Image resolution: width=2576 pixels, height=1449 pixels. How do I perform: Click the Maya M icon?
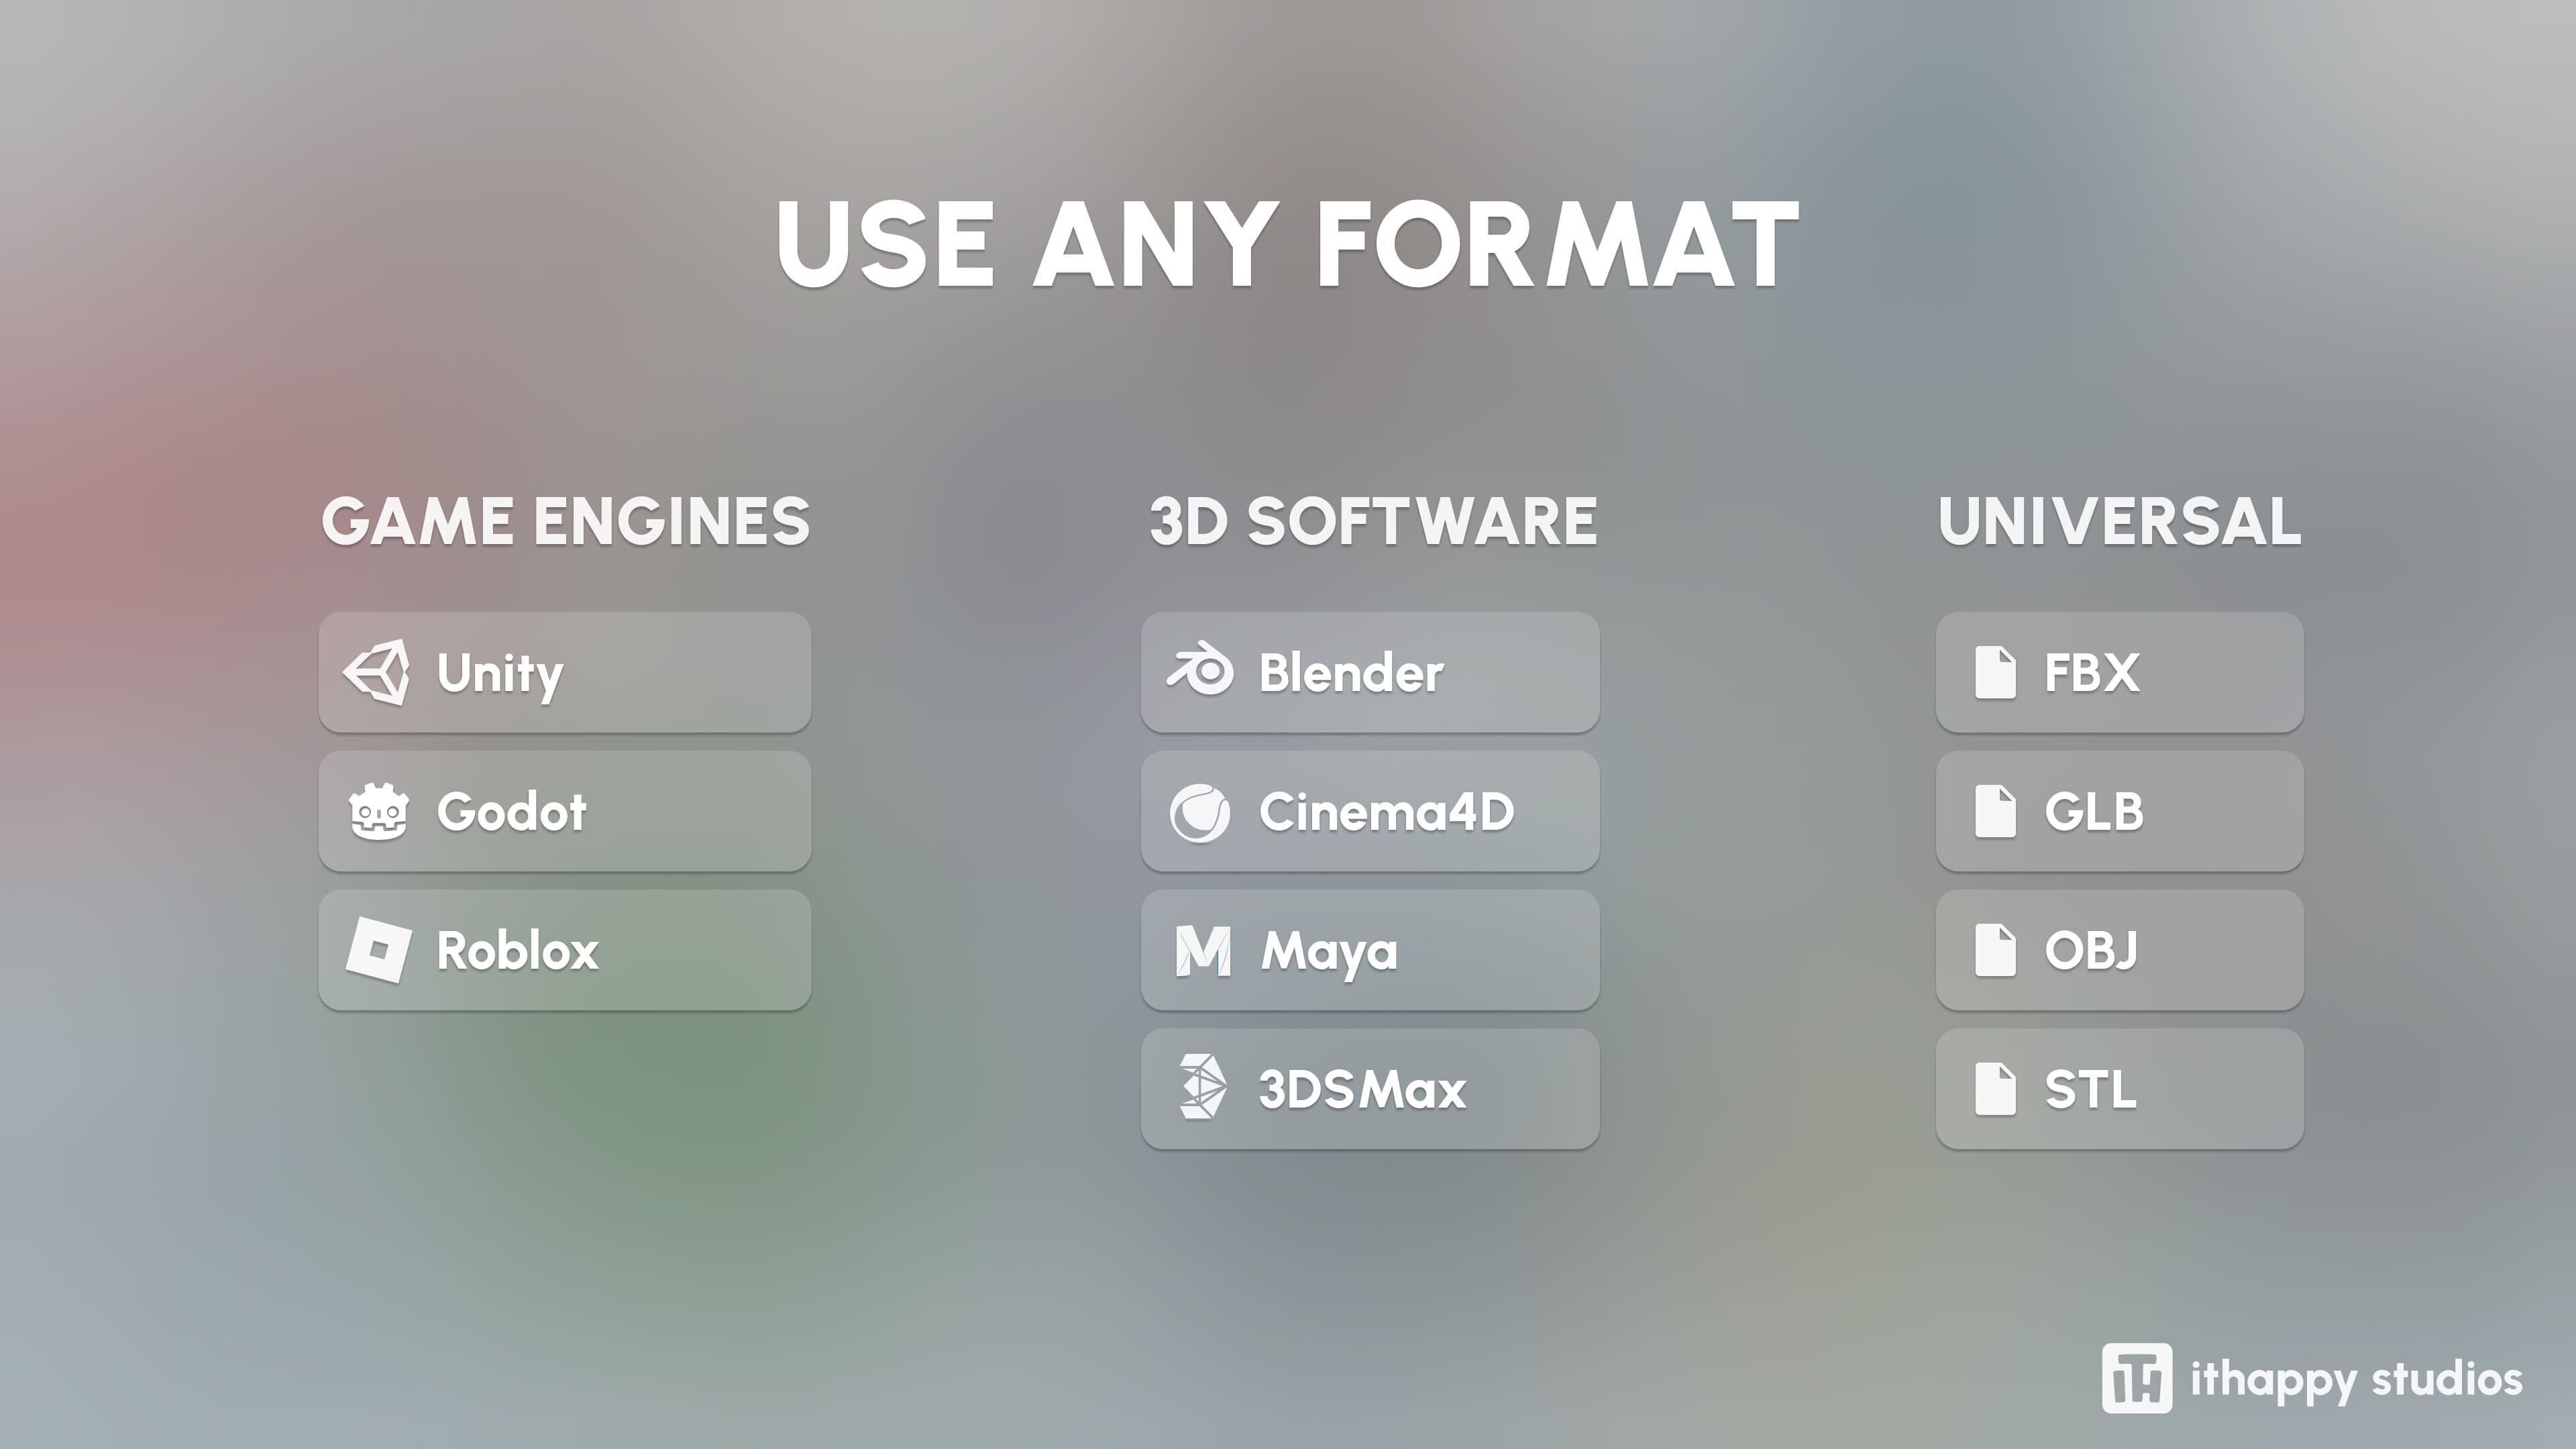click(1202, 950)
